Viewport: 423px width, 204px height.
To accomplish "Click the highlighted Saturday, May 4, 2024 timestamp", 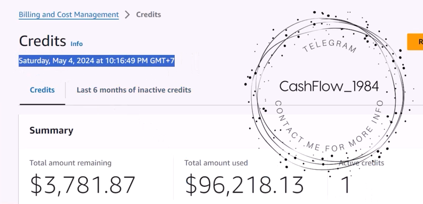I will tap(97, 61).
